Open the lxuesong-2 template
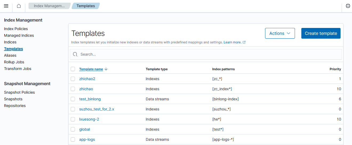The height and width of the screenshot is (145, 352). (x=89, y=119)
